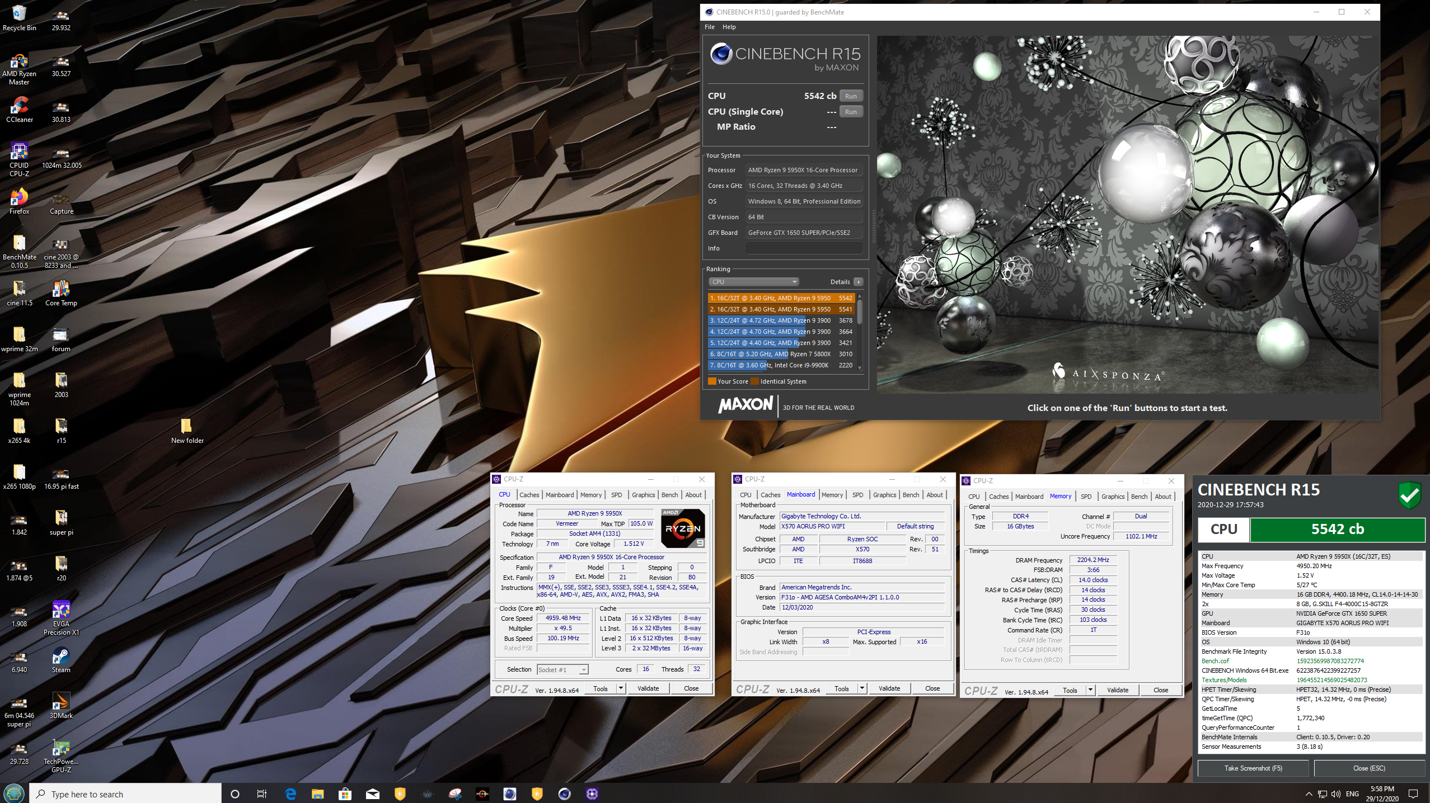The image size is (1430, 803).
Task: Select ranking entry Ryzen 7 5800X 3010
Action: pyautogui.click(x=781, y=354)
